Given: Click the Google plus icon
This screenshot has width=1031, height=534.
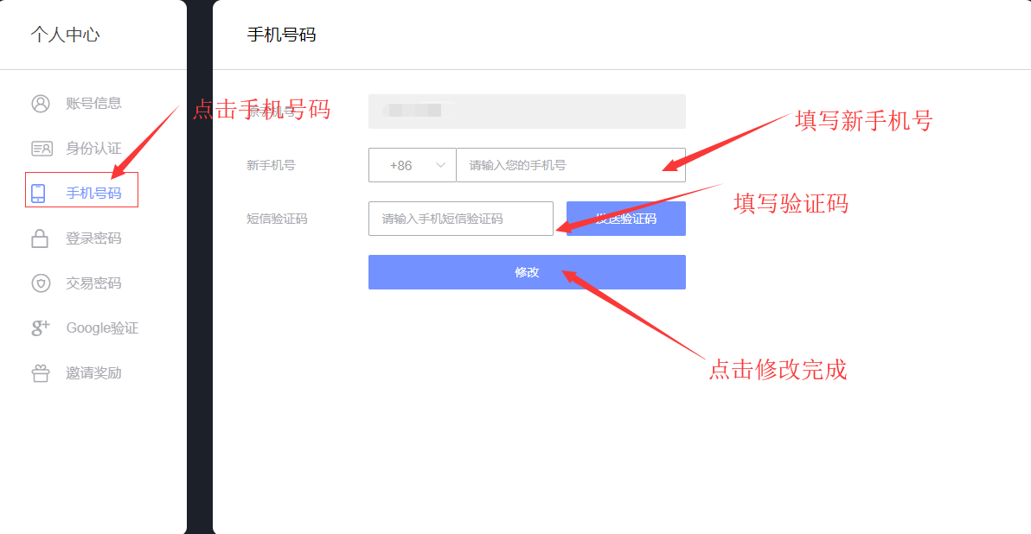Looking at the screenshot, I should (40, 327).
